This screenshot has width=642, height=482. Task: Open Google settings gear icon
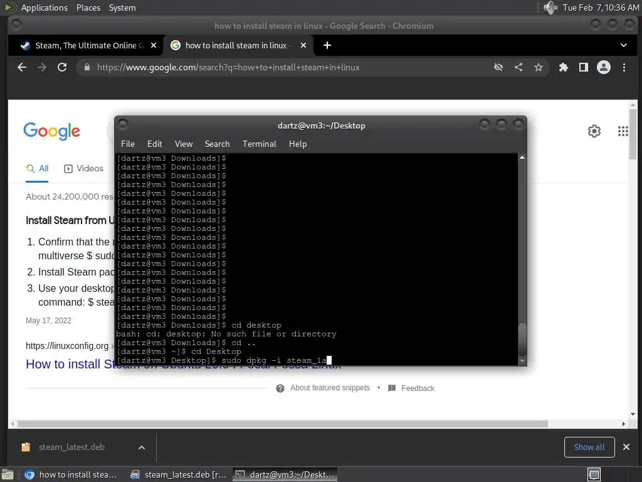(594, 131)
